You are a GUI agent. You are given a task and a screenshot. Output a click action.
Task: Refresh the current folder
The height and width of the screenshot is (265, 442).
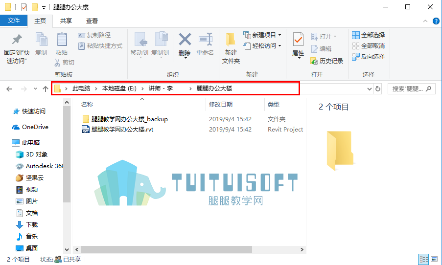click(378, 89)
